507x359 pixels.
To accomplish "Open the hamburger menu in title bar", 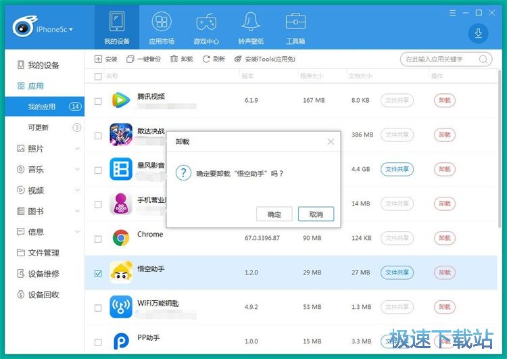I will click(x=453, y=13).
